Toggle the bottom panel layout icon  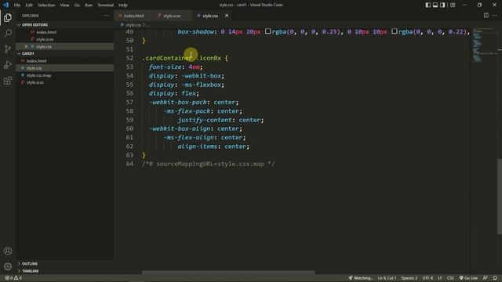[x=435, y=5]
